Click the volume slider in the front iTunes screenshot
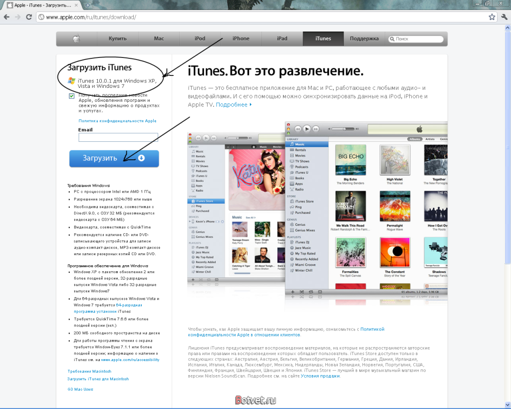The image size is (511, 409). point(343,129)
